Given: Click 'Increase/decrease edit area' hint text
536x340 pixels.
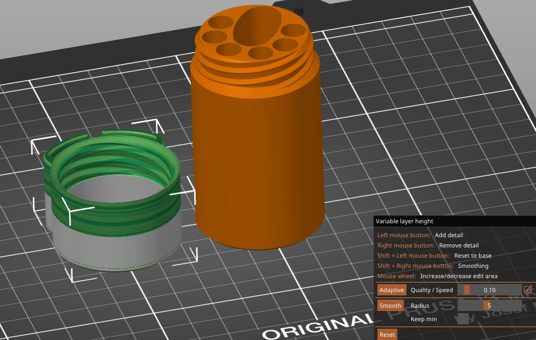Looking at the screenshot, I should [x=459, y=276].
